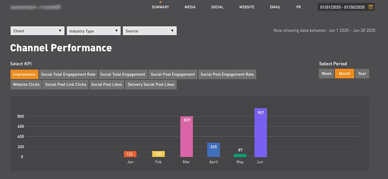Select the Impressions KPI
Screen dimensions: 388x179
(x=24, y=75)
